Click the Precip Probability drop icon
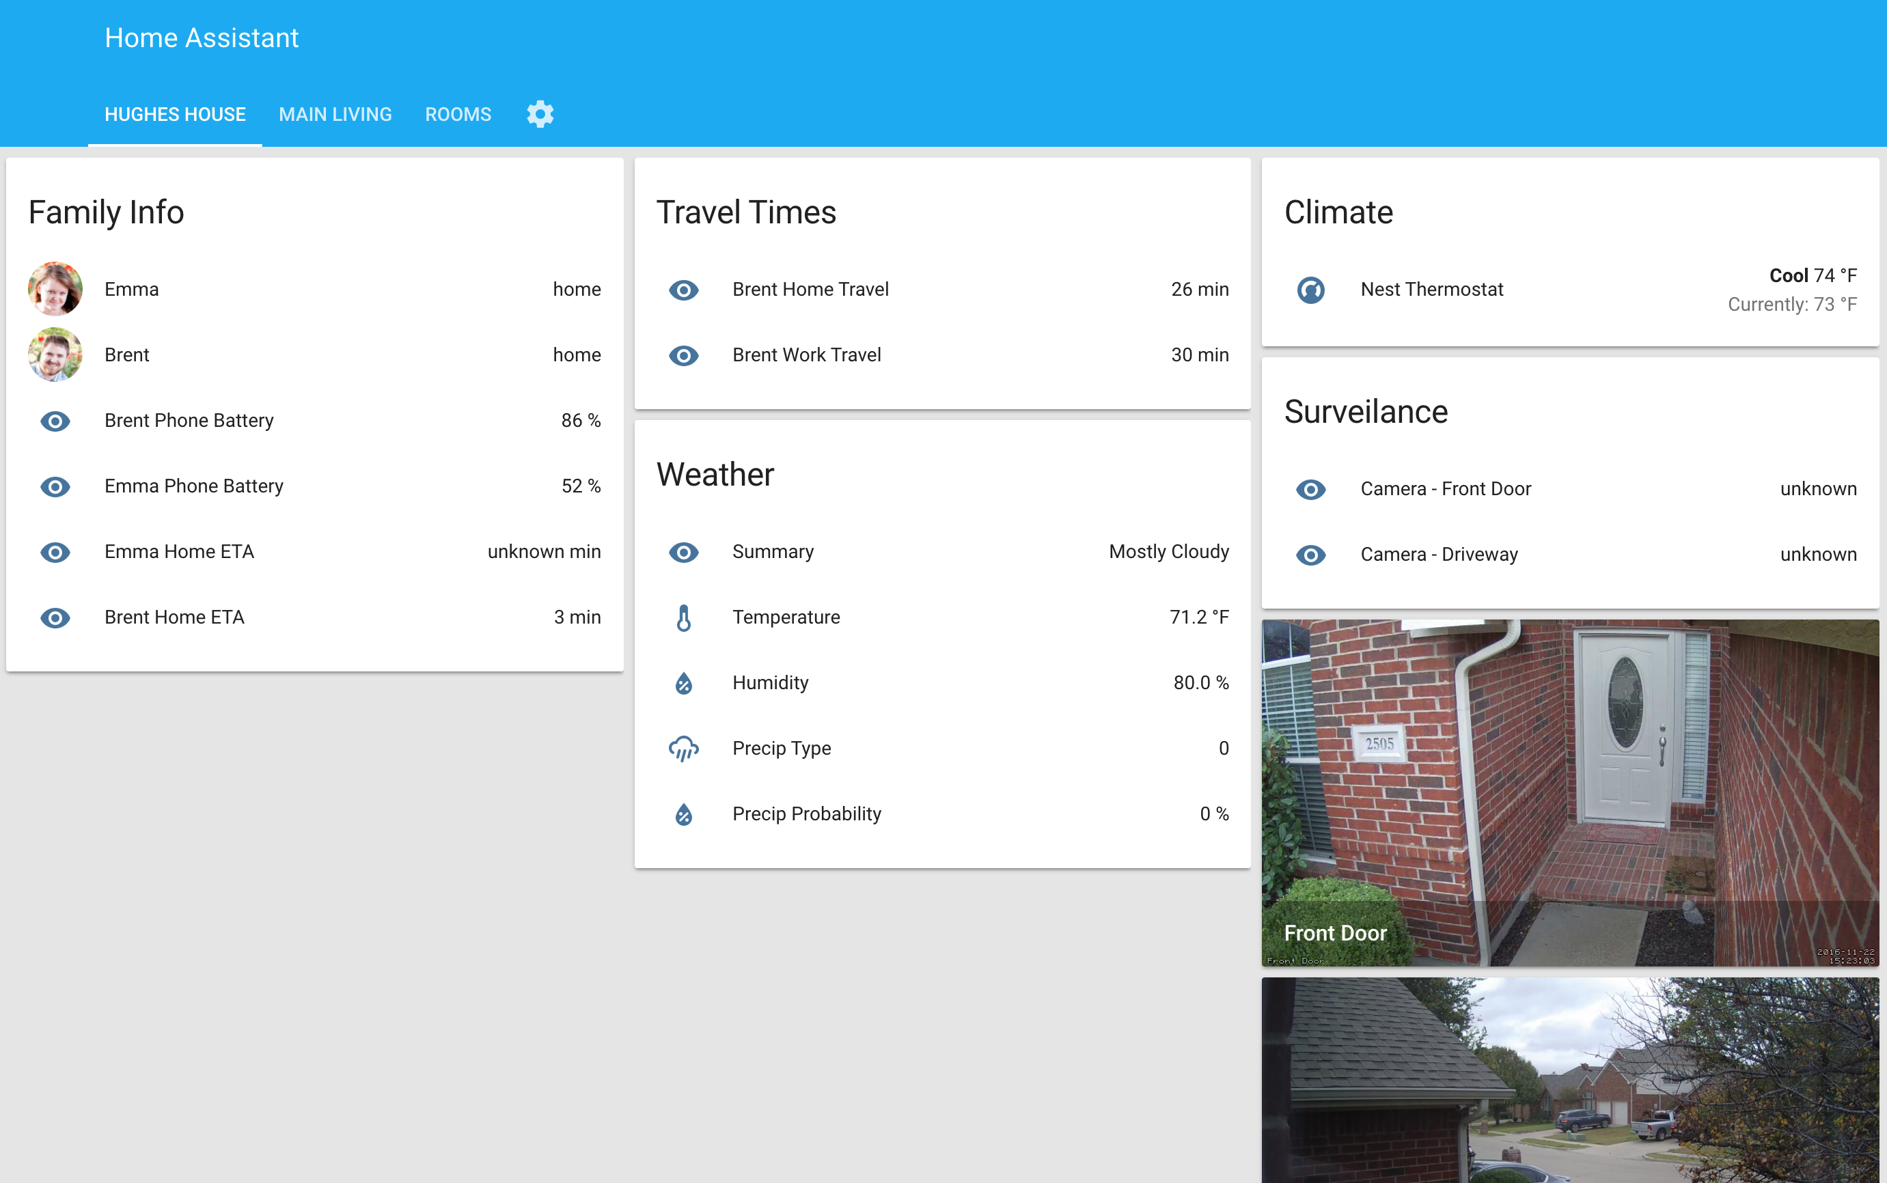Viewport: 1887px width, 1183px height. pos(683,814)
